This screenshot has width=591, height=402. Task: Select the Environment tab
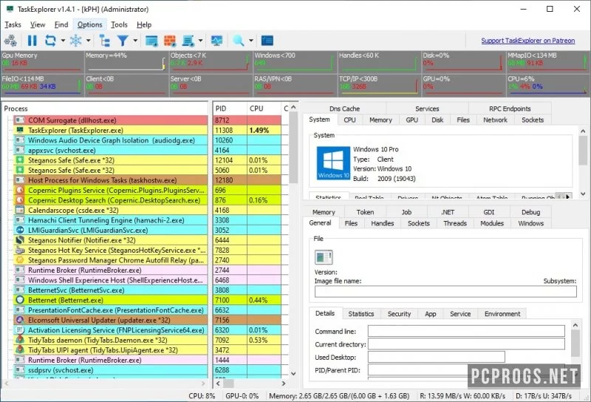coord(502,314)
